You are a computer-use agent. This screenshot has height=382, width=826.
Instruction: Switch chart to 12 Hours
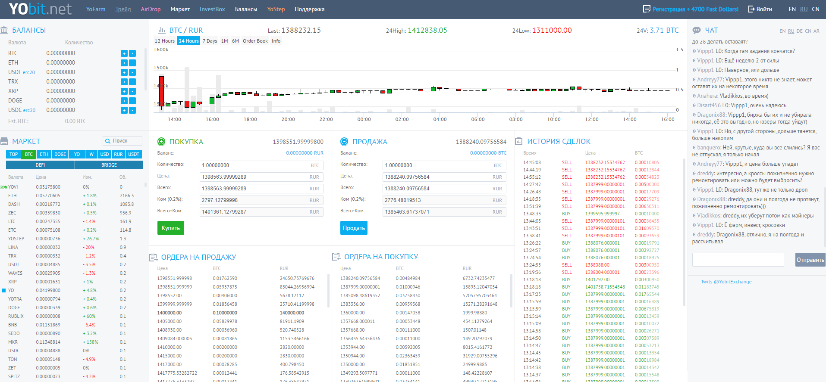[x=165, y=41]
